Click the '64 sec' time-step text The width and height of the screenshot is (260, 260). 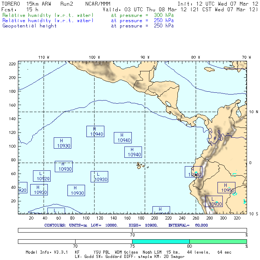pos(225,252)
